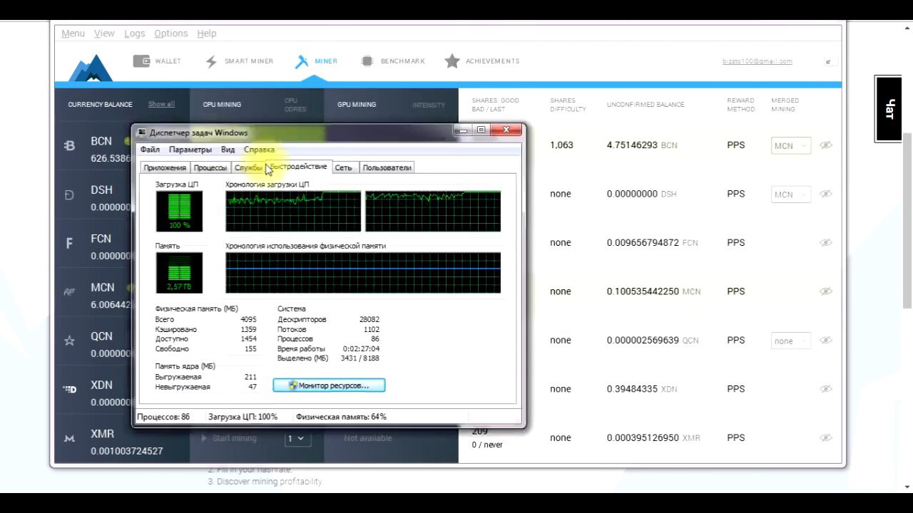
Task: Toggle the eye icon in XMR row
Action: pos(825,438)
